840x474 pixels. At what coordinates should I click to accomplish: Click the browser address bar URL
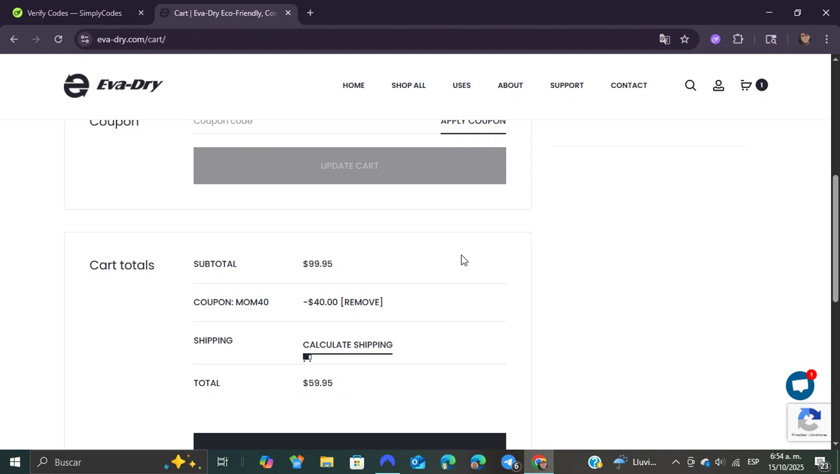click(x=131, y=39)
